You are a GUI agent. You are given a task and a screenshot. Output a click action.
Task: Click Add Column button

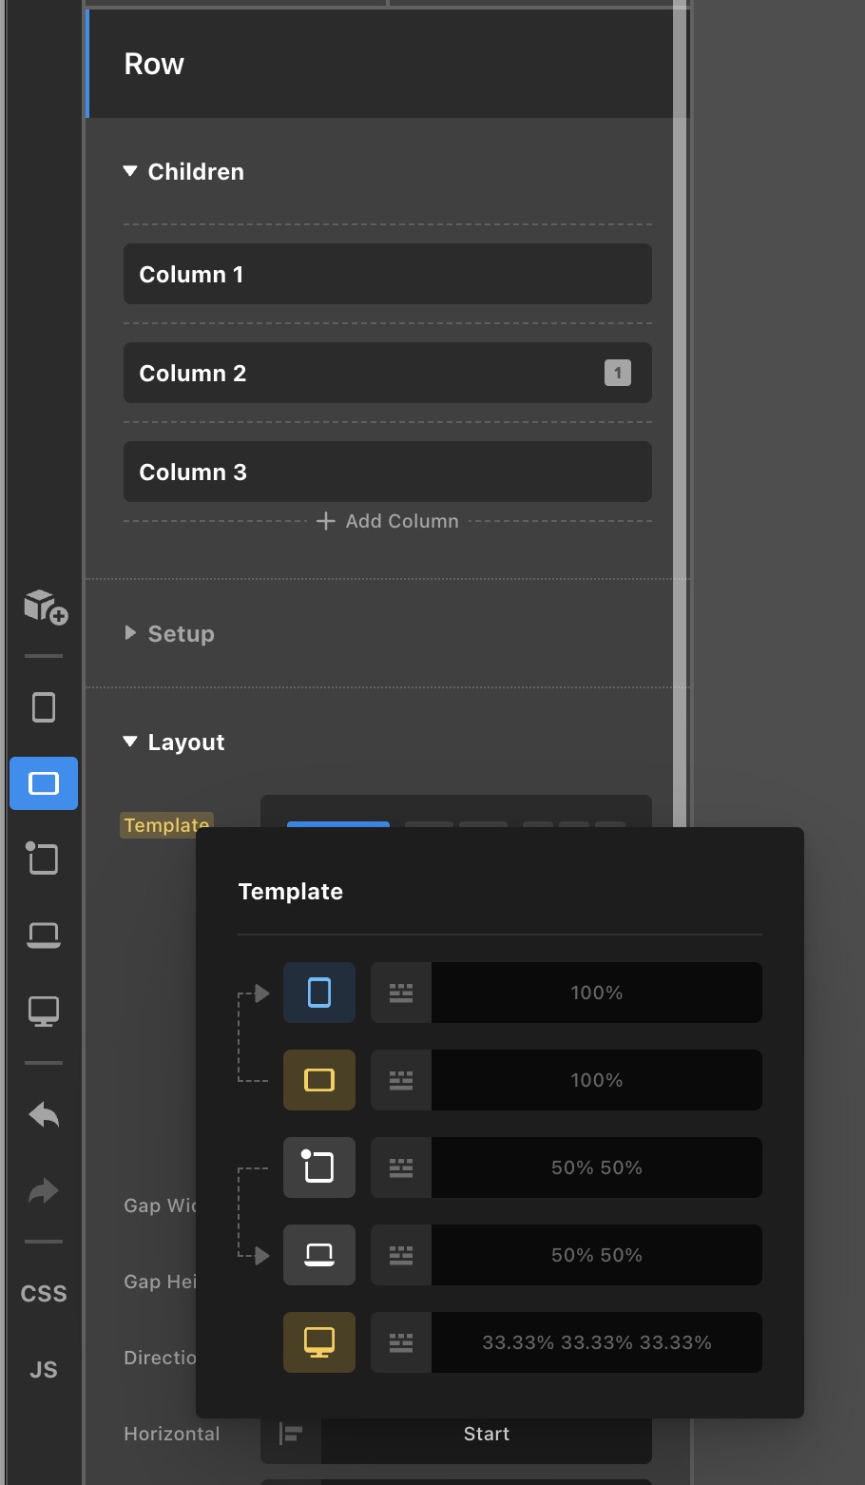pyautogui.click(x=388, y=521)
